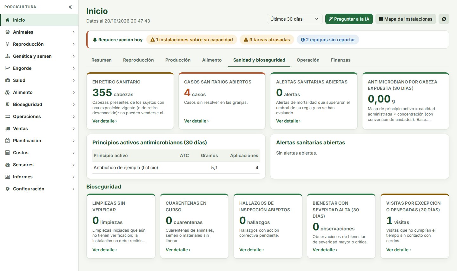This screenshot has height=271, width=457.
Task: Click the Reproducción sidebar icon
Action: (8, 44)
